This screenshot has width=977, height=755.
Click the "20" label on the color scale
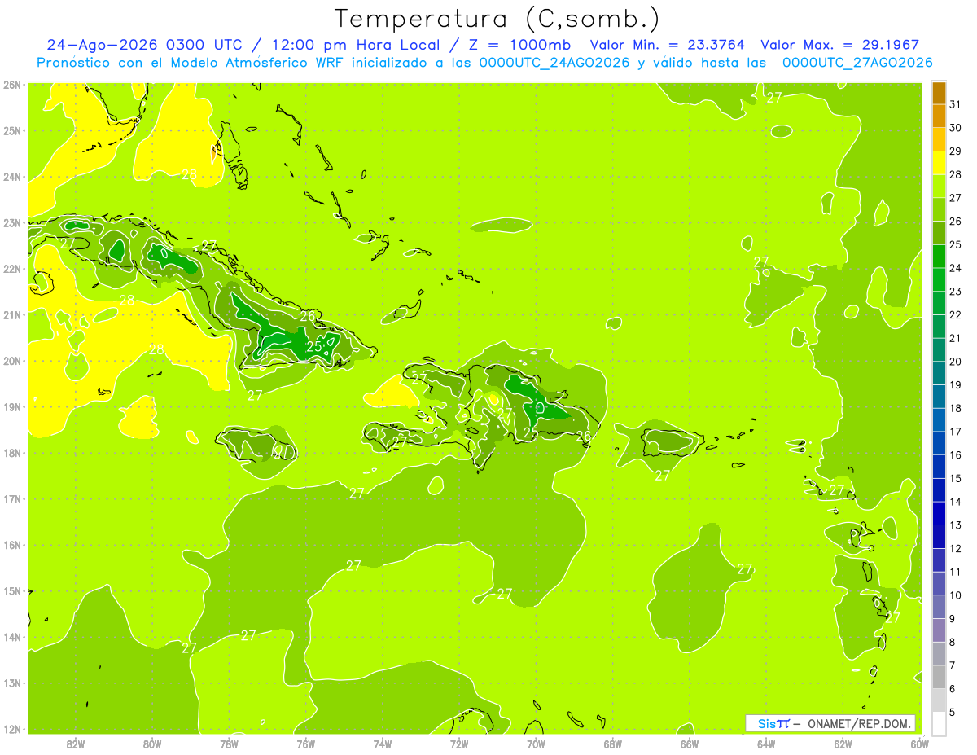(x=956, y=361)
